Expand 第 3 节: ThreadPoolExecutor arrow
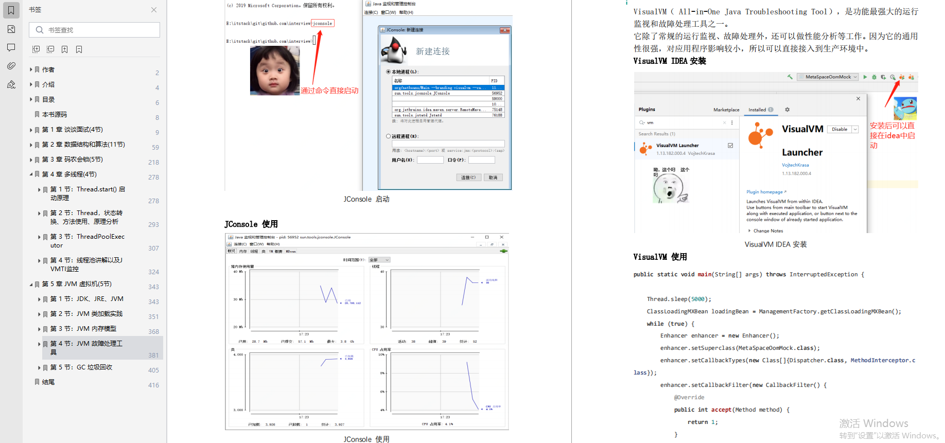The width and height of the screenshot is (945, 443). tap(39, 237)
